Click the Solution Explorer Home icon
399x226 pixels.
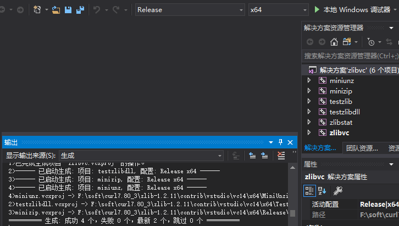click(x=334, y=41)
